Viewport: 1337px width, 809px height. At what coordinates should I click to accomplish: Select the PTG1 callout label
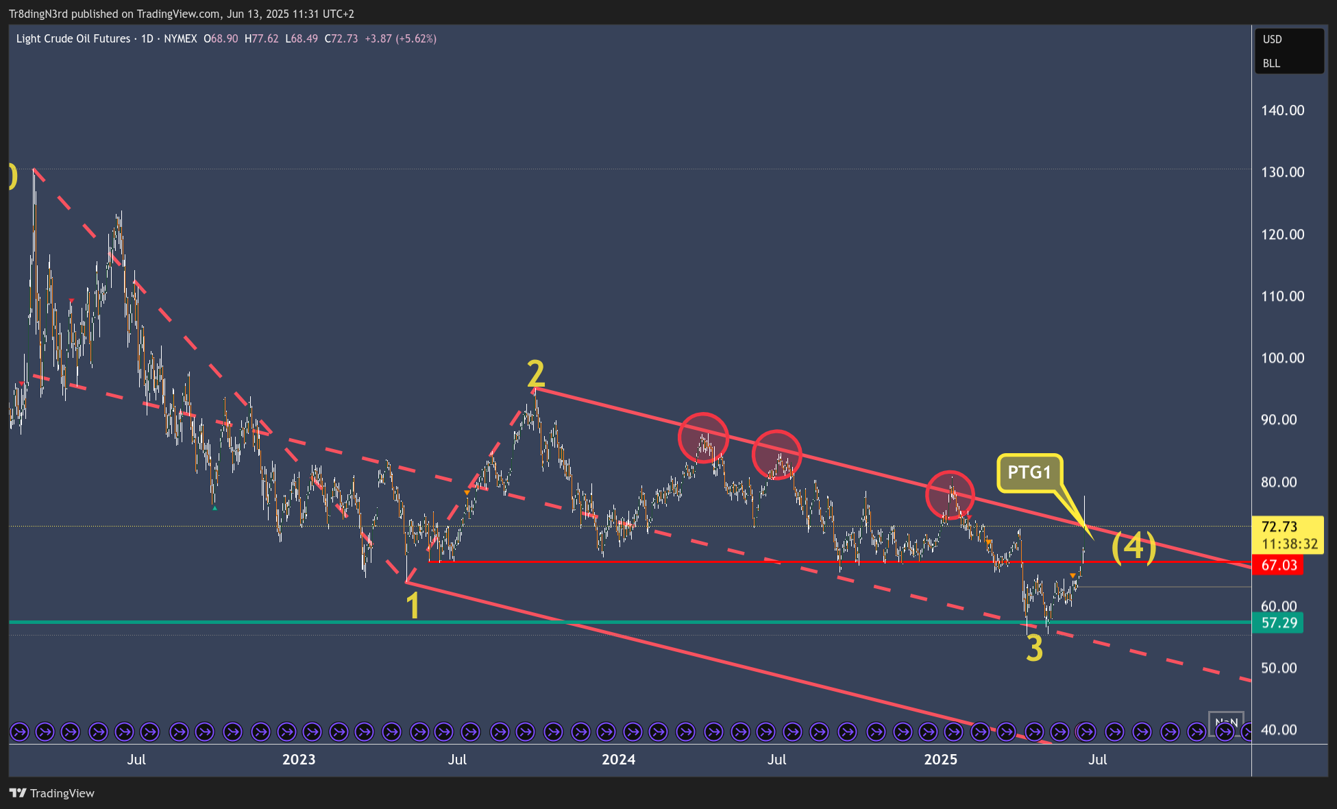[1029, 473]
